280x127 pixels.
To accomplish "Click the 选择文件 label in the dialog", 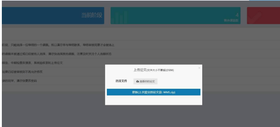I will tap(121, 81).
